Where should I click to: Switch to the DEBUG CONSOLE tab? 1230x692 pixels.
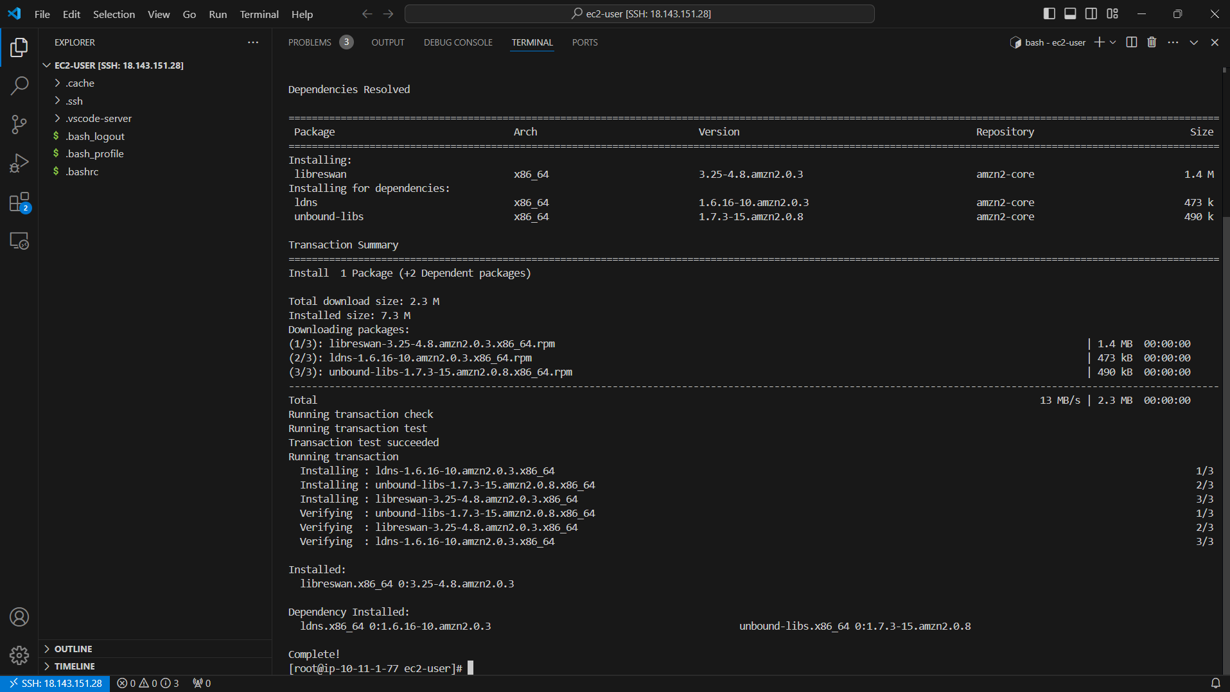pyautogui.click(x=458, y=42)
